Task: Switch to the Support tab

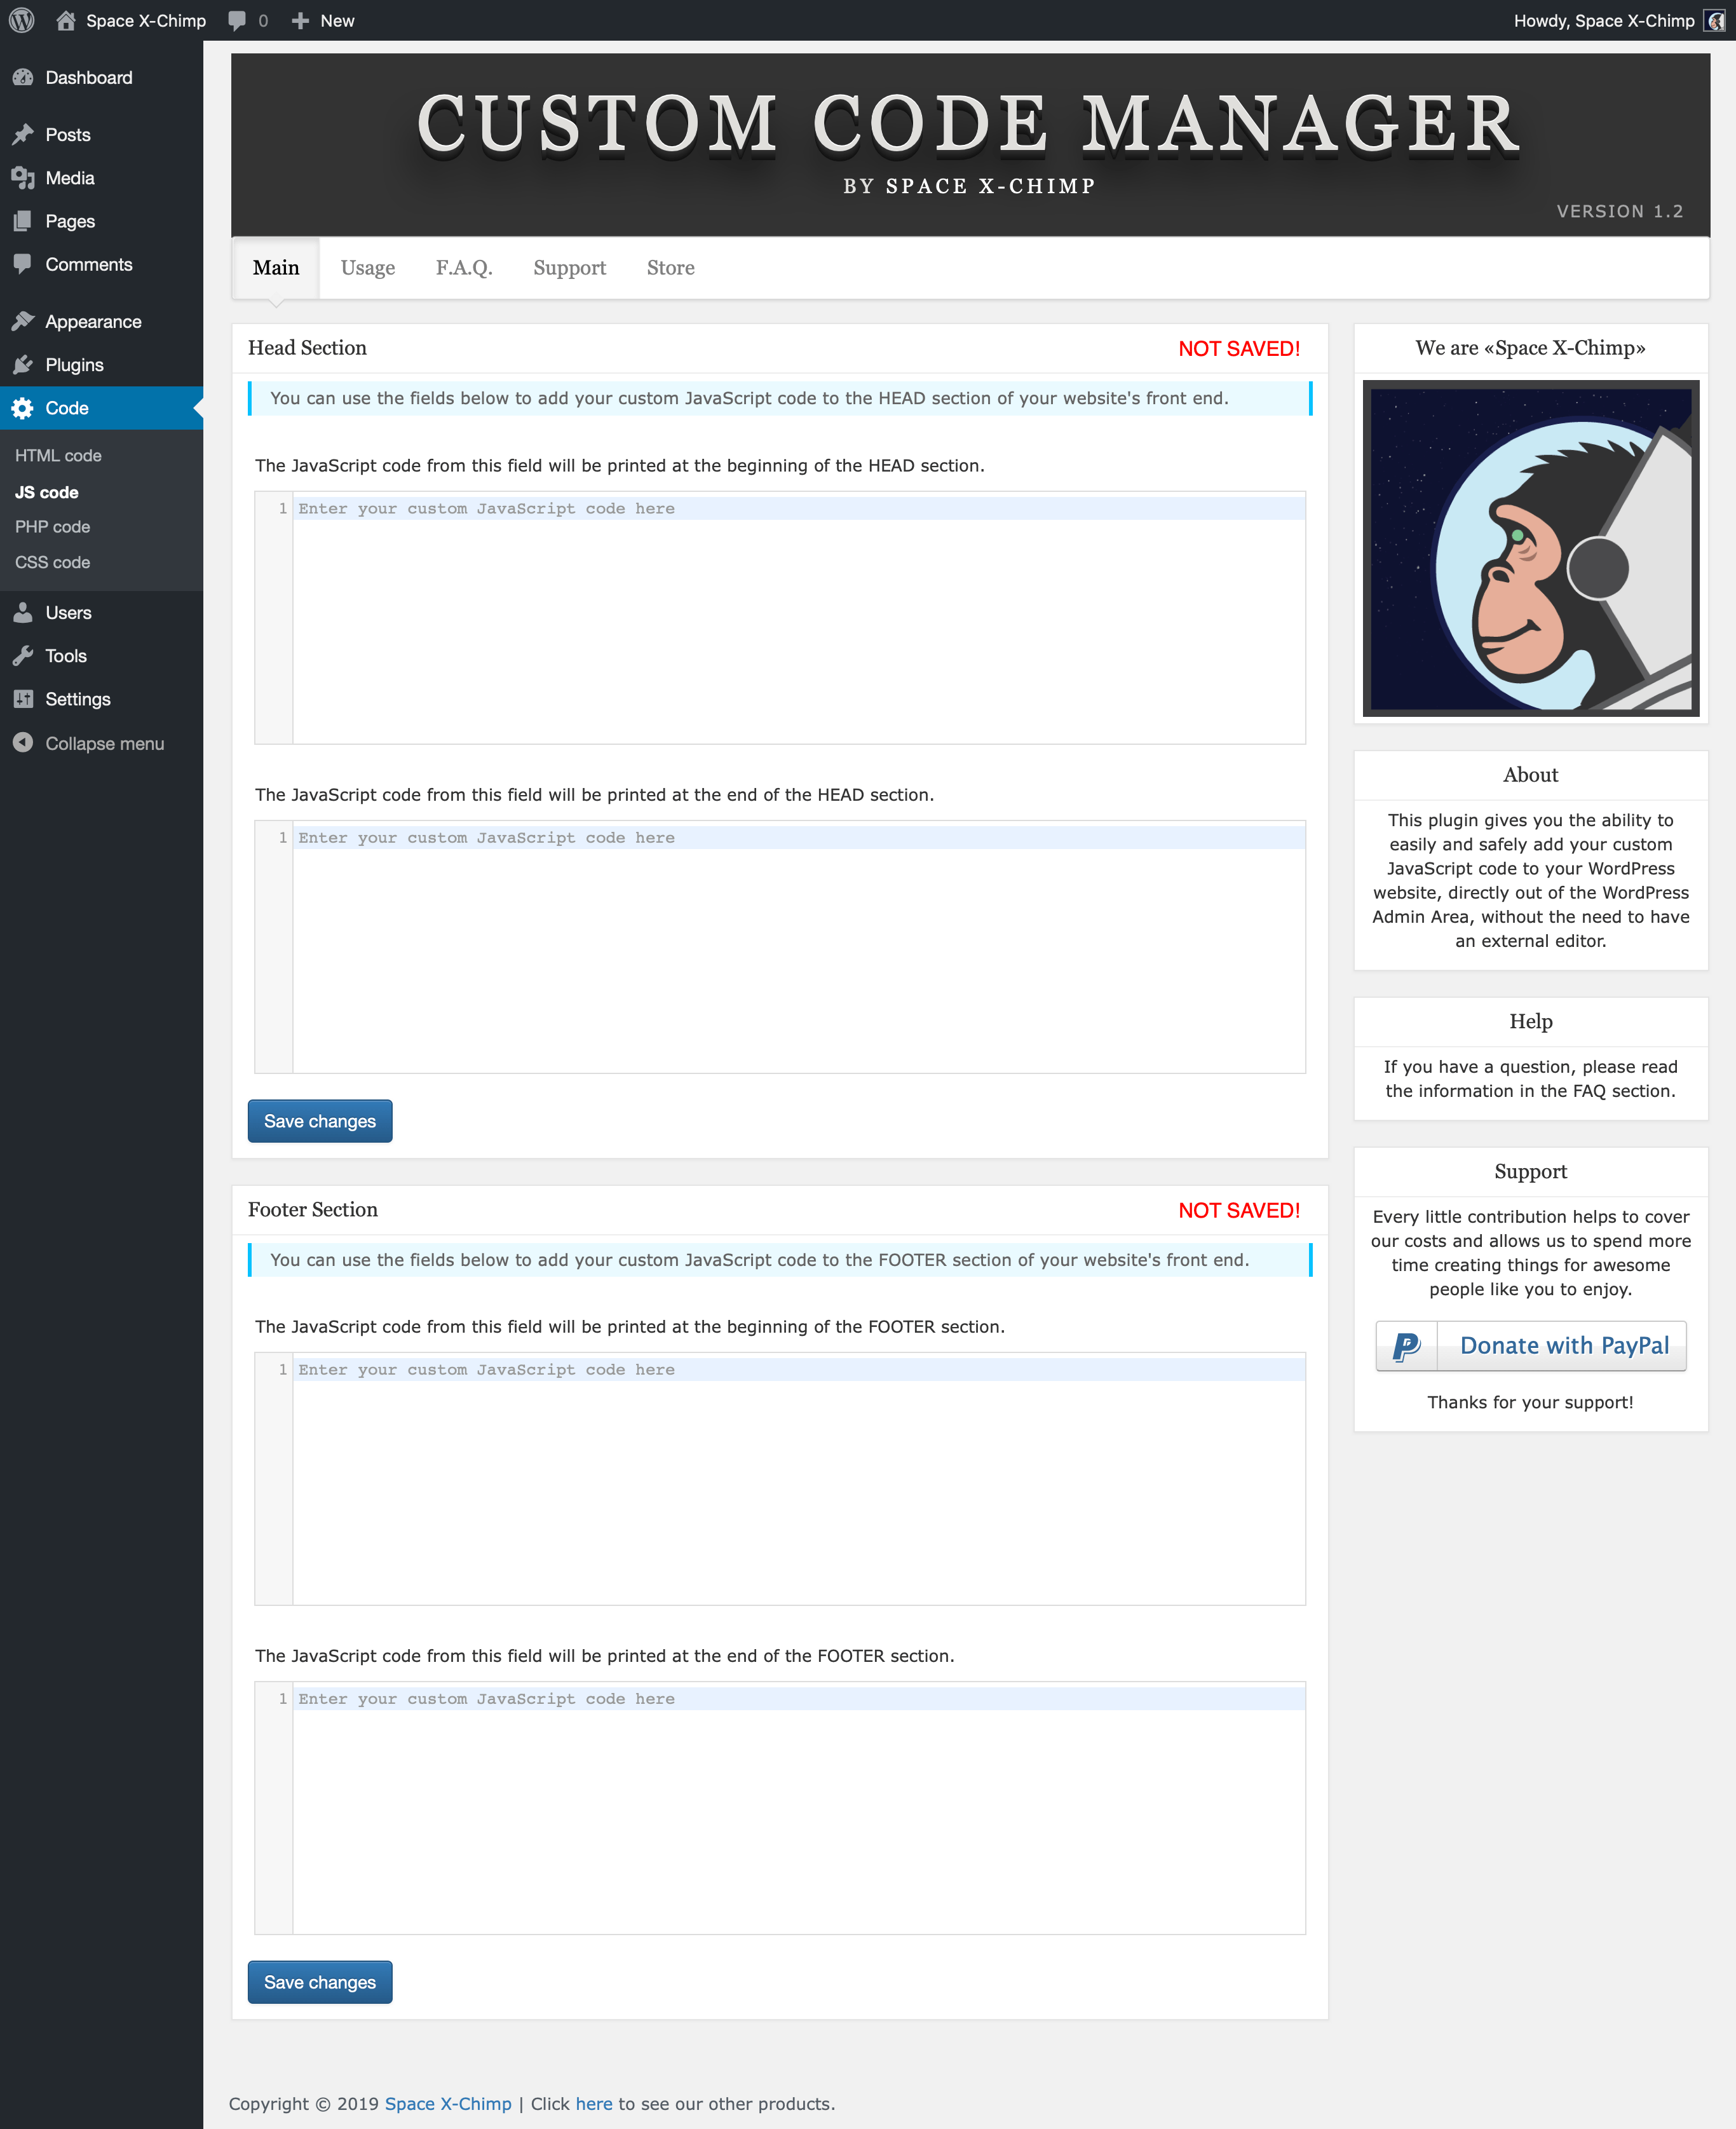Action: [x=569, y=267]
